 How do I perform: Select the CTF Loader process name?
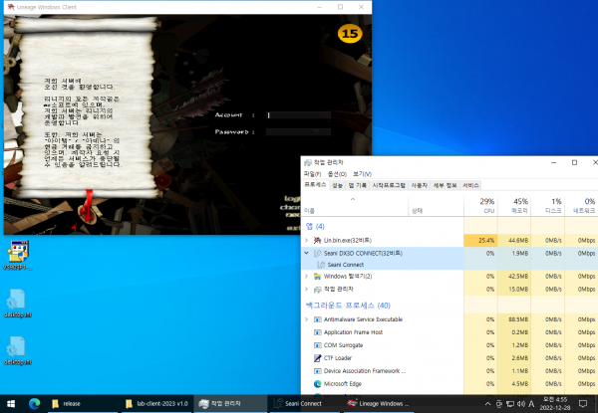(338, 358)
